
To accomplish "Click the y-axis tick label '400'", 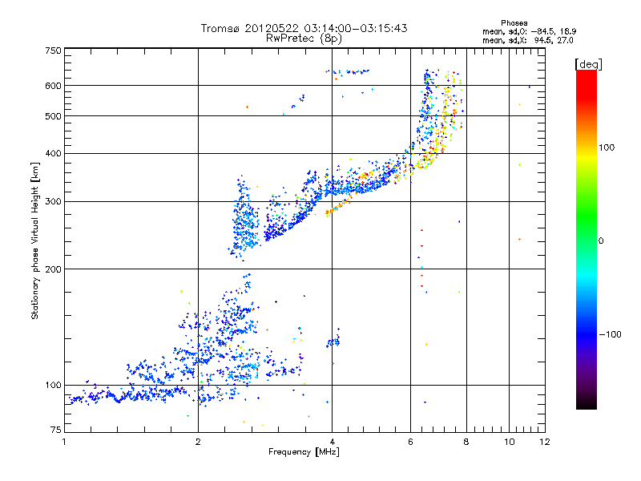I will pos(54,154).
